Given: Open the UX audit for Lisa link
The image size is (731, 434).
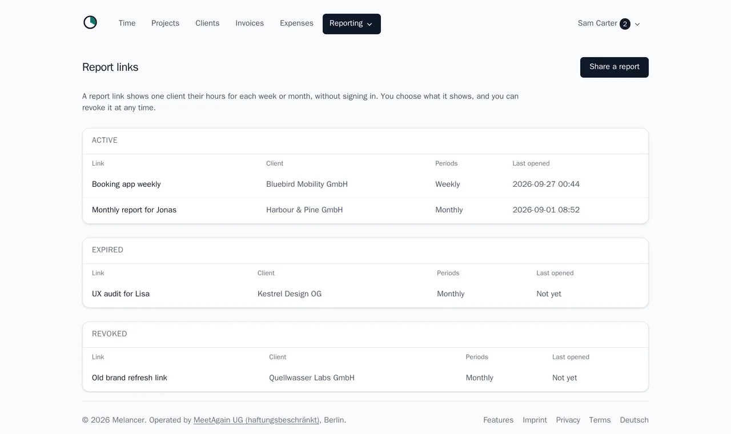Looking at the screenshot, I should pos(121,294).
